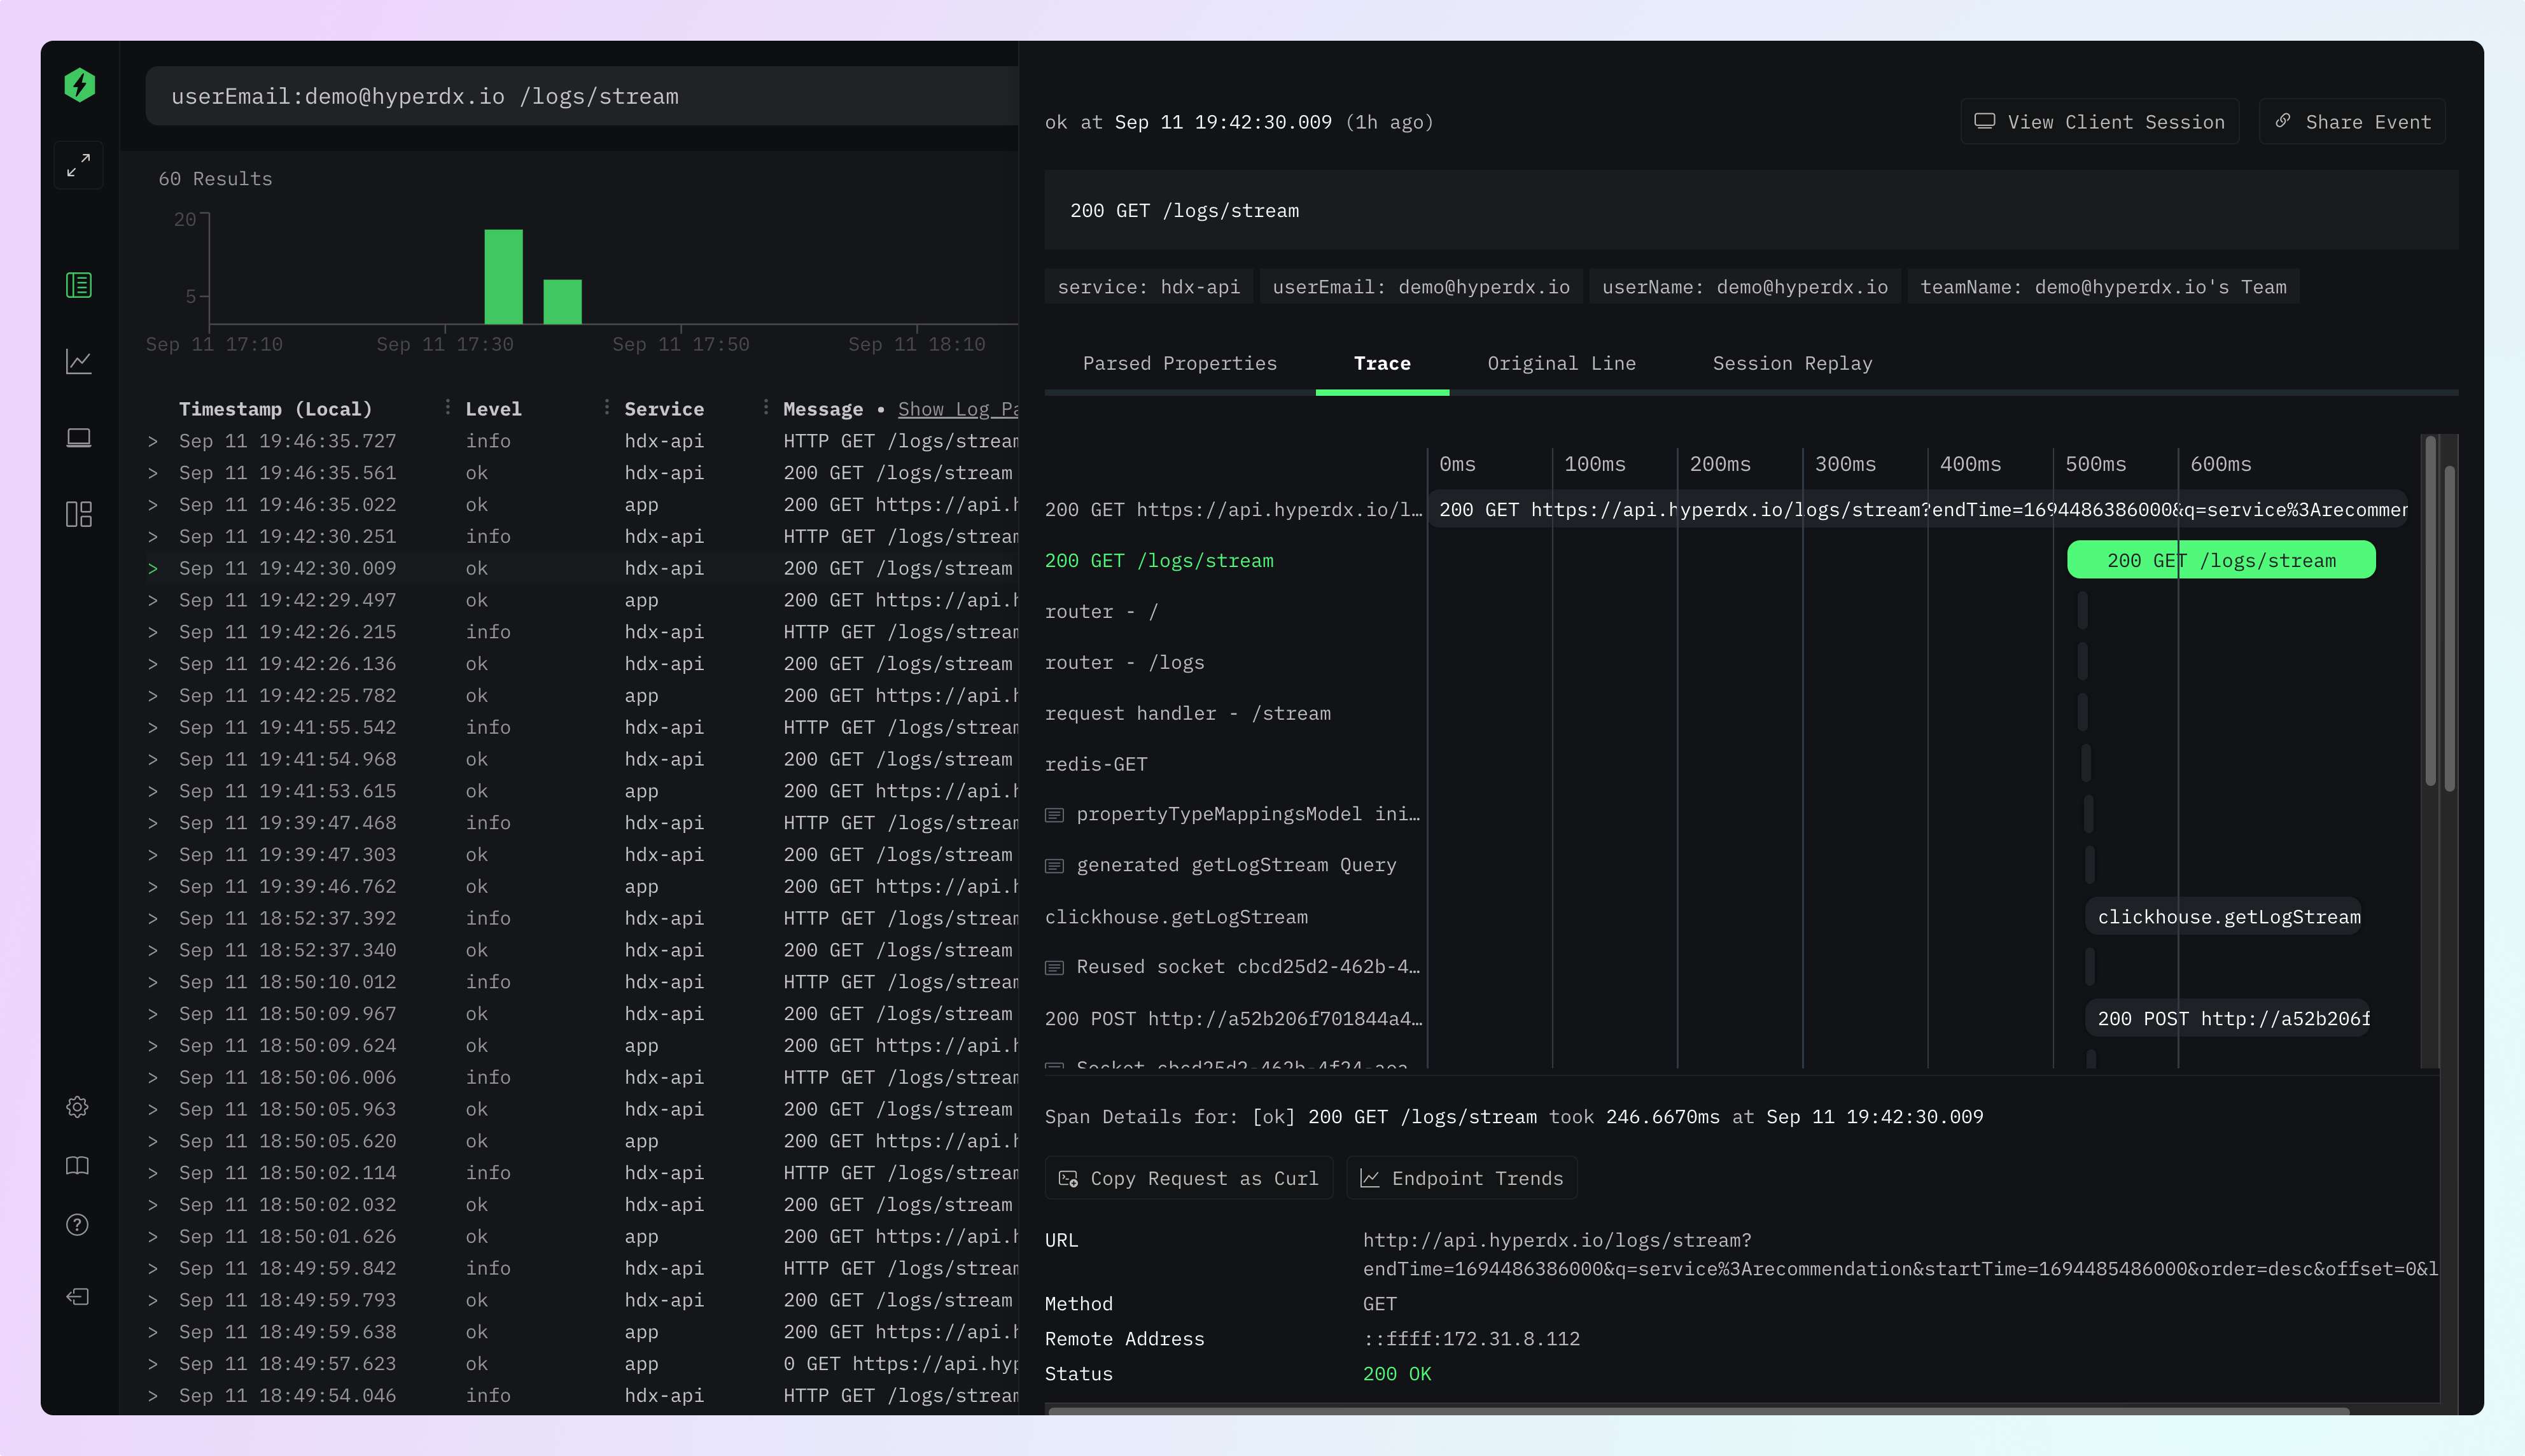Click Copy Request as Curl button
Viewport: 2525px width, 1456px height.
point(1188,1179)
